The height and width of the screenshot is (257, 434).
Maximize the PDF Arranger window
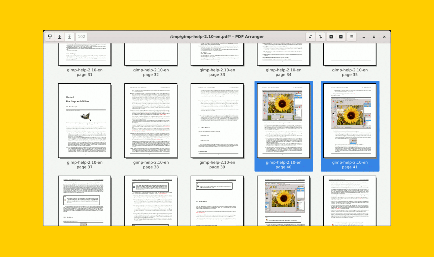pos(374,37)
